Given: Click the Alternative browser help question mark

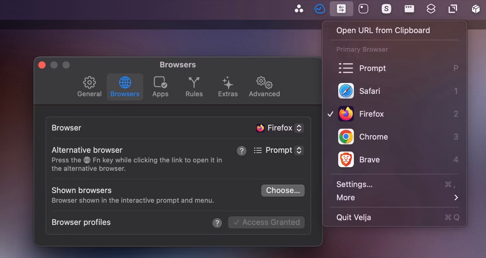Looking at the screenshot, I should pos(241,150).
